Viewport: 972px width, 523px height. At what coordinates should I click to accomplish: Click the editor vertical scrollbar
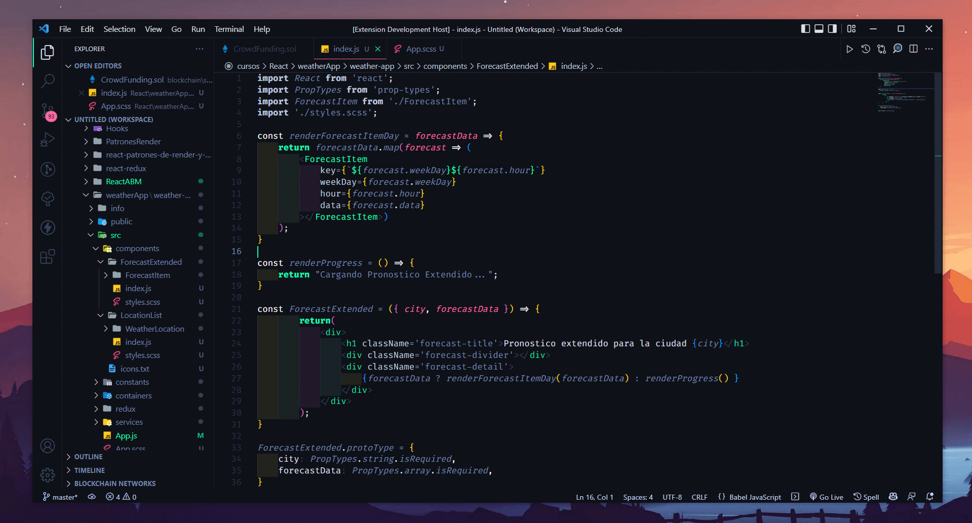click(938, 172)
